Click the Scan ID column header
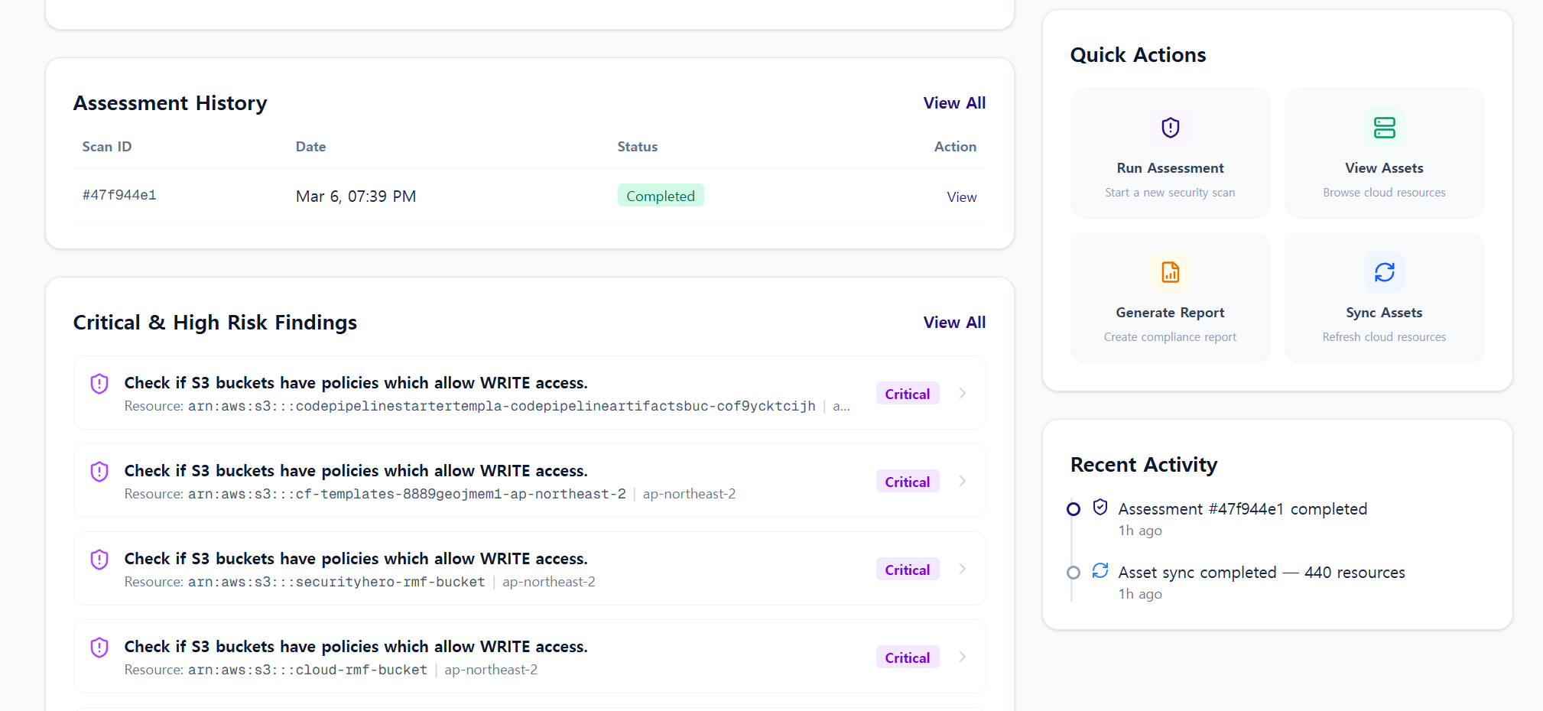Viewport: 1543px width, 711px height. pos(107,147)
